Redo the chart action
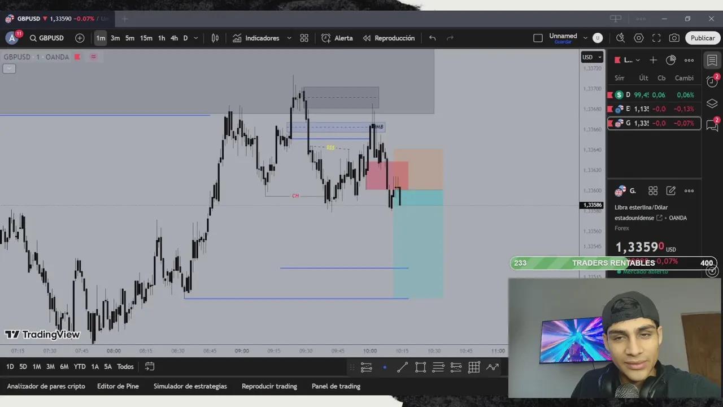 tap(450, 38)
